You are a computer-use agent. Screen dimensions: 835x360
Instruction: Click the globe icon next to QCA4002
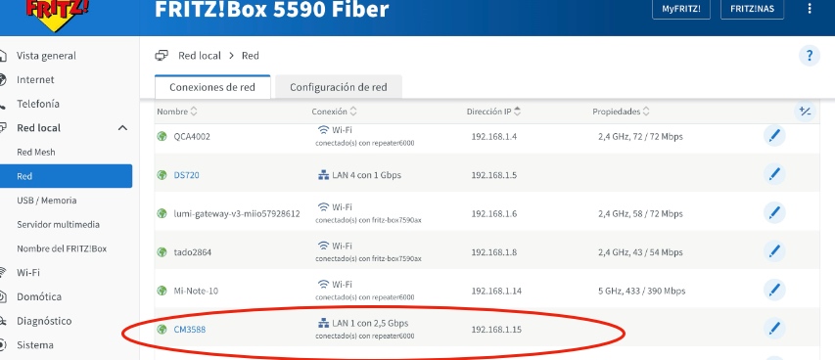click(x=162, y=136)
